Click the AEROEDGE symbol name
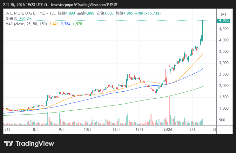This screenshot has height=153, width=236. (x=20, y=13)
